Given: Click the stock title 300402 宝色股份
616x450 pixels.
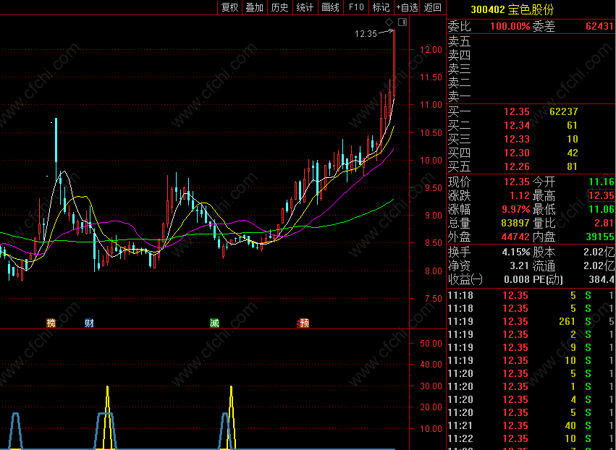Looking at the screenshot, I should pyautogui.click(x=512, y=9).
